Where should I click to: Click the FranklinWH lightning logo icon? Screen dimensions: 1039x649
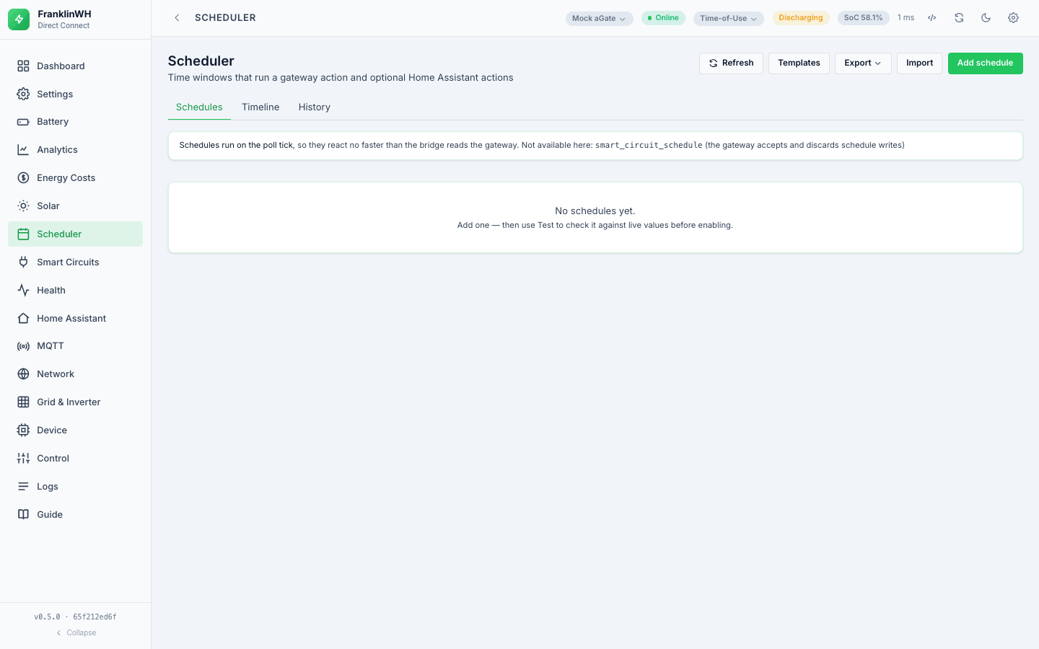point(19,19)
